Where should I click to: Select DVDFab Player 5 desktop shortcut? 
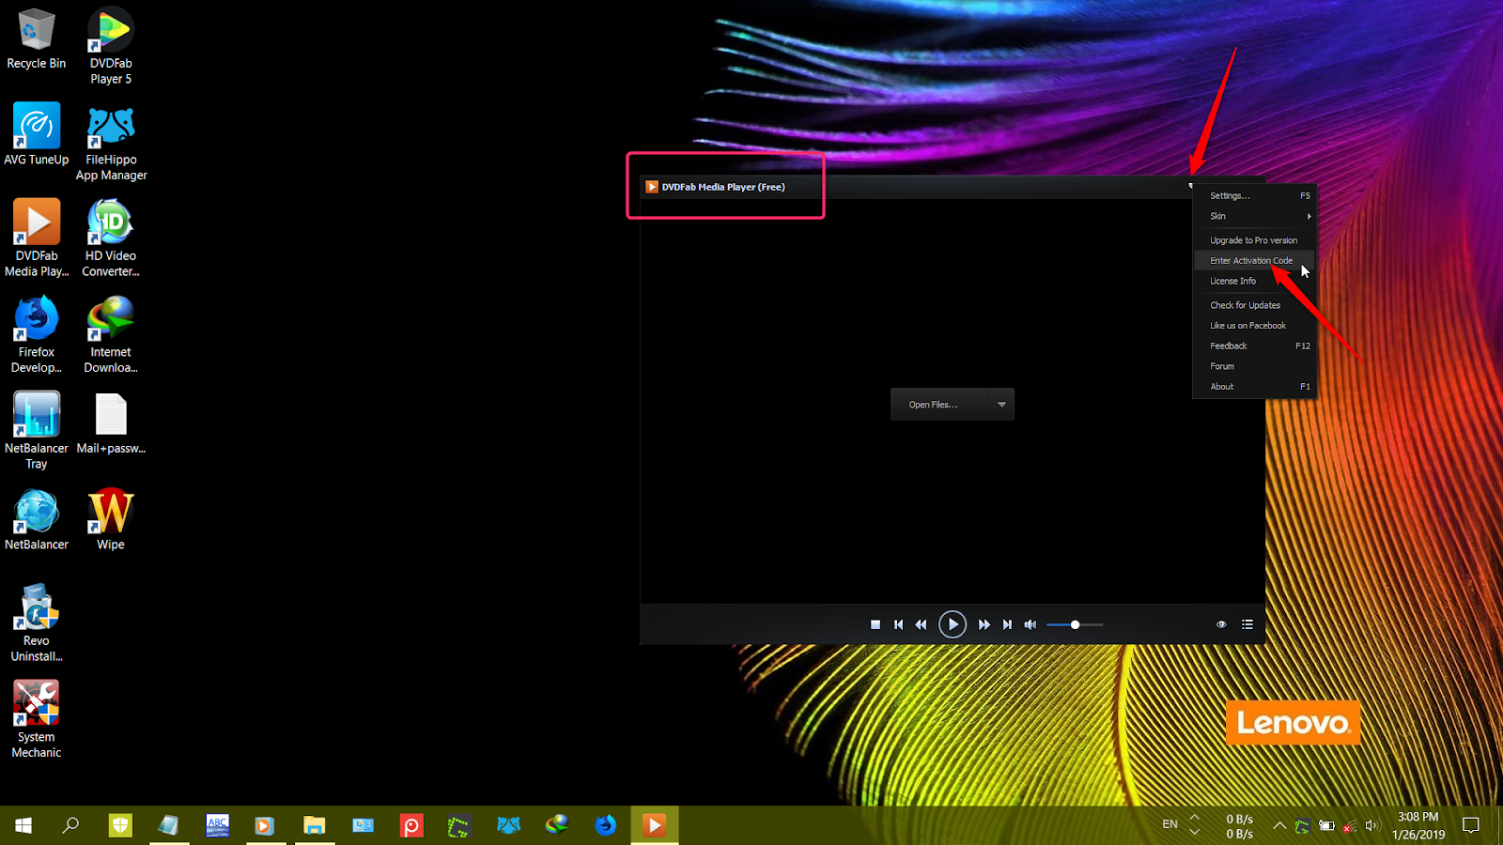[111, 45]
